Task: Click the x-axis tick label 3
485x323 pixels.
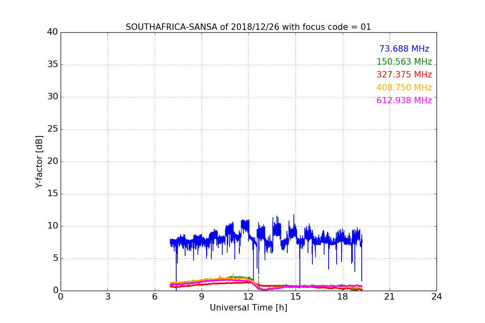Action: point(108,297)
